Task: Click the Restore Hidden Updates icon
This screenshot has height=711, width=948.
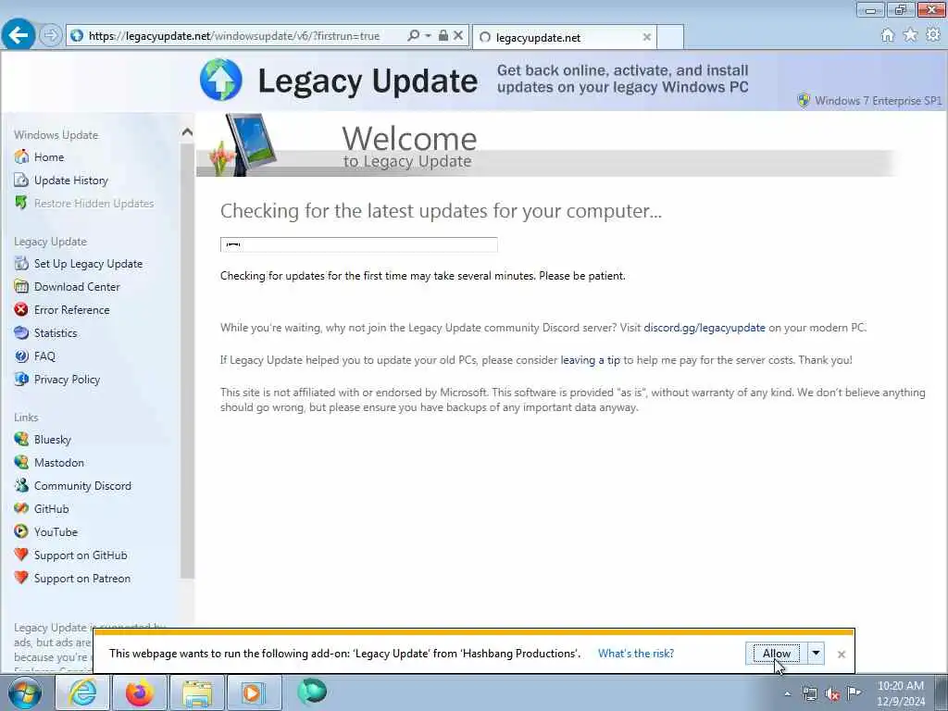Action: point(21,203)
